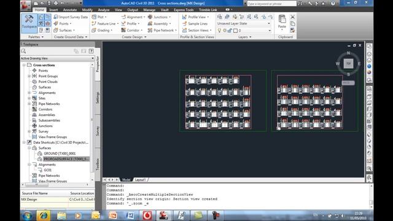Click the Alignment tool icon
393x221 pixels.
[123, 17]
